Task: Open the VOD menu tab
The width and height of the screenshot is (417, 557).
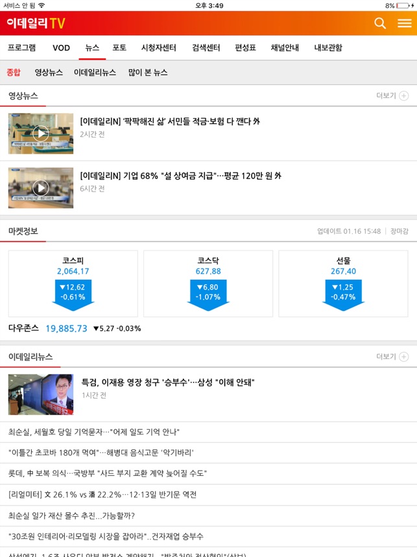Action: [61, 47]
